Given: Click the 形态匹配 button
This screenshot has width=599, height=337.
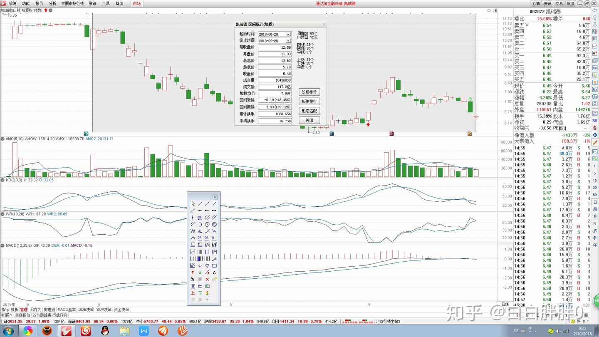Looking at the screenshot, I should tap(309, 111).
